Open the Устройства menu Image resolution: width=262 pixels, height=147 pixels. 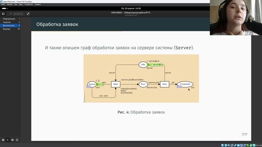pos(29,4)
